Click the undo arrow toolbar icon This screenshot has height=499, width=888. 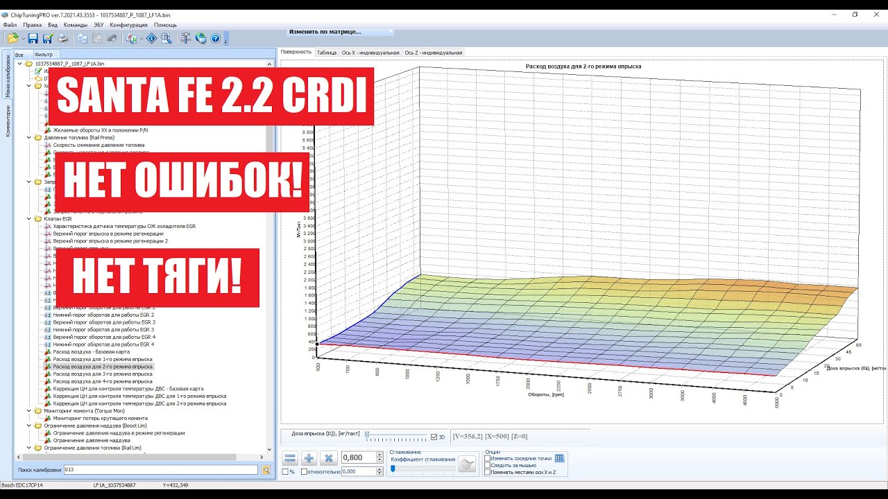point(112,39)
